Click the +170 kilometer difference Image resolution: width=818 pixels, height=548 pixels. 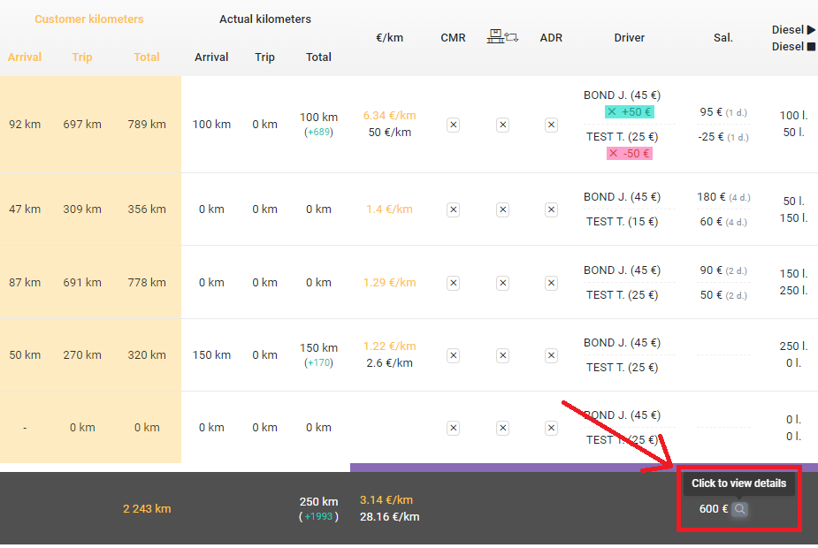coord(318,362)
